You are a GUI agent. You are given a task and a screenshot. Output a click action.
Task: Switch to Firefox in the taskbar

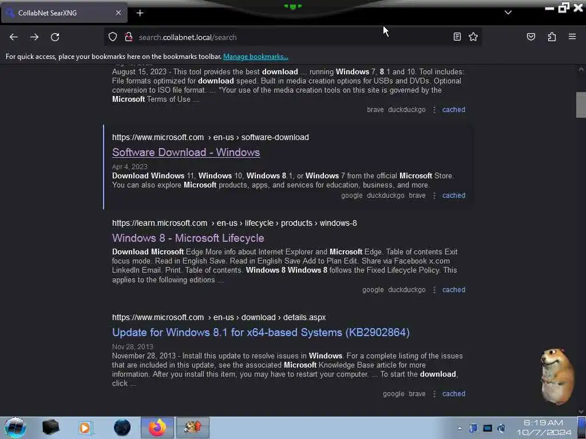pos(157,428)
